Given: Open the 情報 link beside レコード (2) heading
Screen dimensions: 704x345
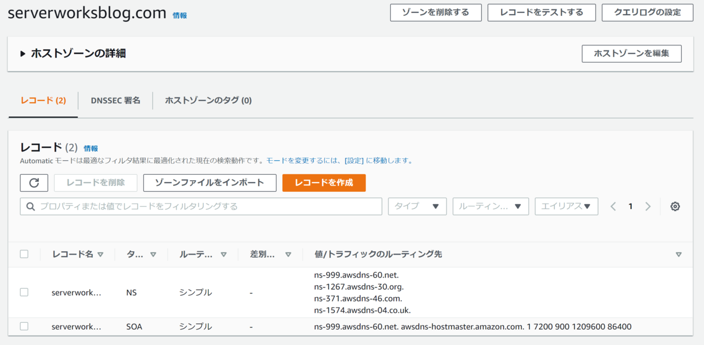Looking at the screenshot, I should (91, 148).
